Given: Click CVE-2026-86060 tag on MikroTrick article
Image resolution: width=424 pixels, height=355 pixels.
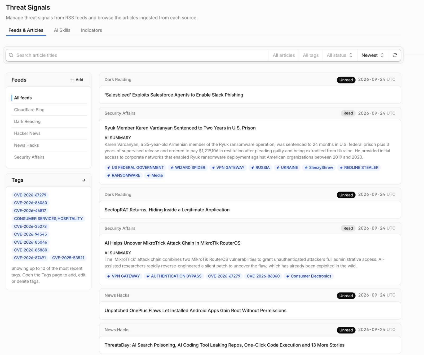Looking at the screenshot, I should 263,276.
